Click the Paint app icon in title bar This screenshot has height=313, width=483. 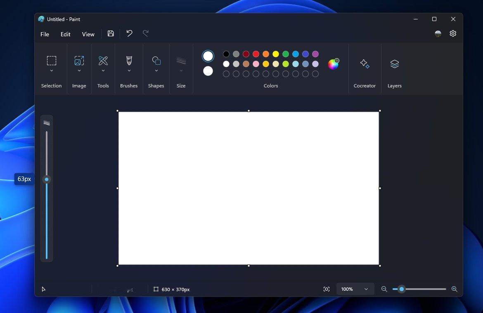coord(41,19)
